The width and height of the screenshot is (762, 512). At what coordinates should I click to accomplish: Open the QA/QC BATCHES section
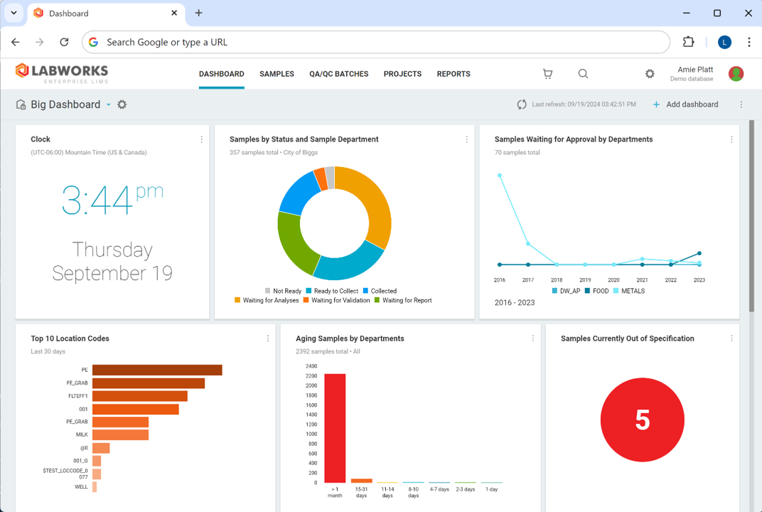339,74
